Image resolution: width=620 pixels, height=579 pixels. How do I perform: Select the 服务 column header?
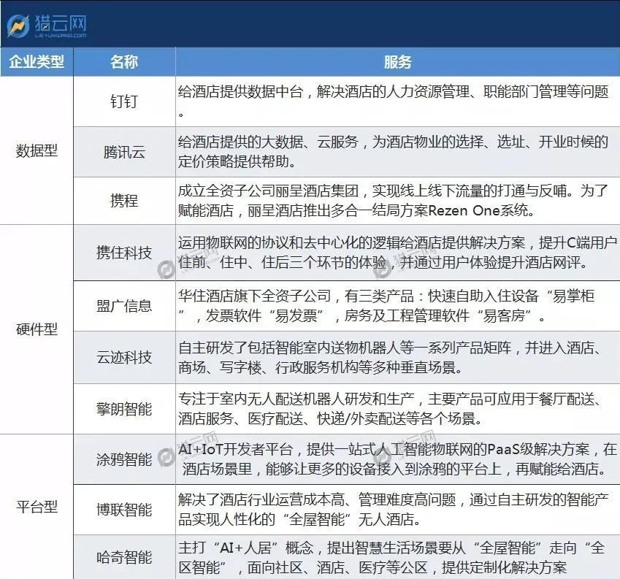coord(398,61)
